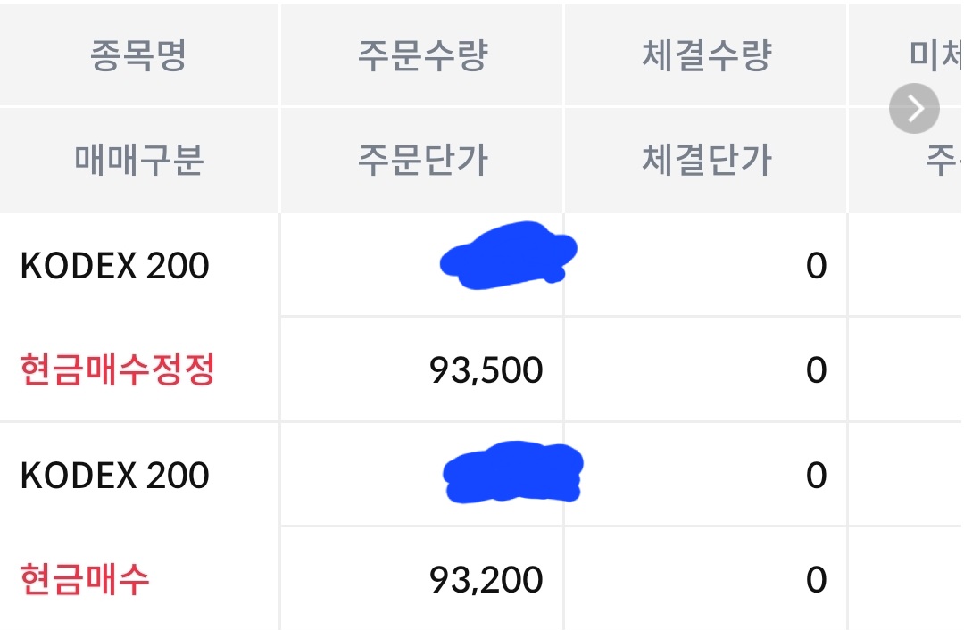Click the 체결단가 0 beside 93,500
Viewport: 964px width, 630px height.
(817, 370)
